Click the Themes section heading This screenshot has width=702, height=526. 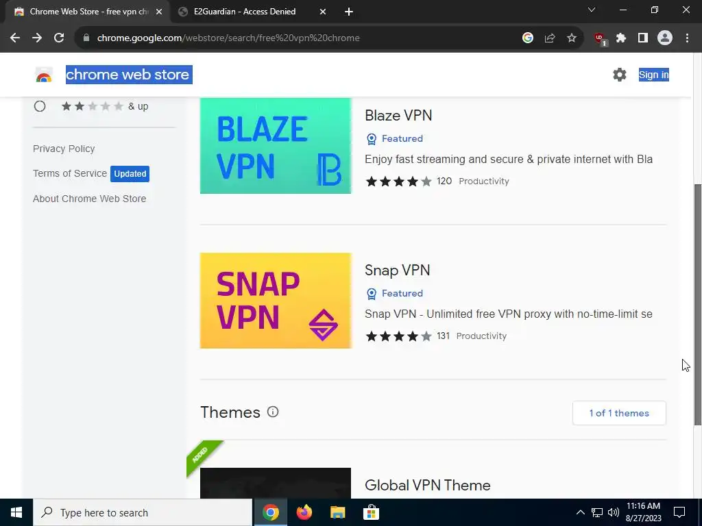pos(230,412)
